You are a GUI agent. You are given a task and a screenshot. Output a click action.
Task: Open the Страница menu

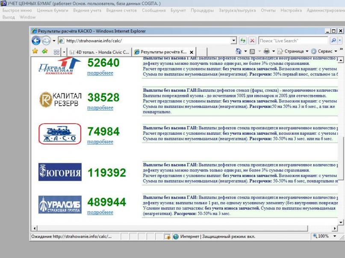(x=293, y=51)
